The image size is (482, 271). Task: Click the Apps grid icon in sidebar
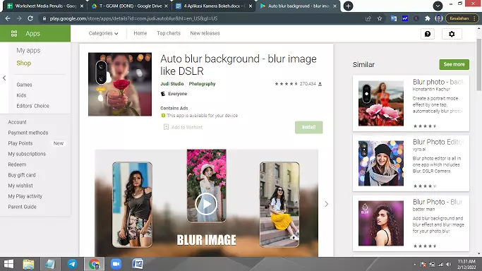(14, 33)
